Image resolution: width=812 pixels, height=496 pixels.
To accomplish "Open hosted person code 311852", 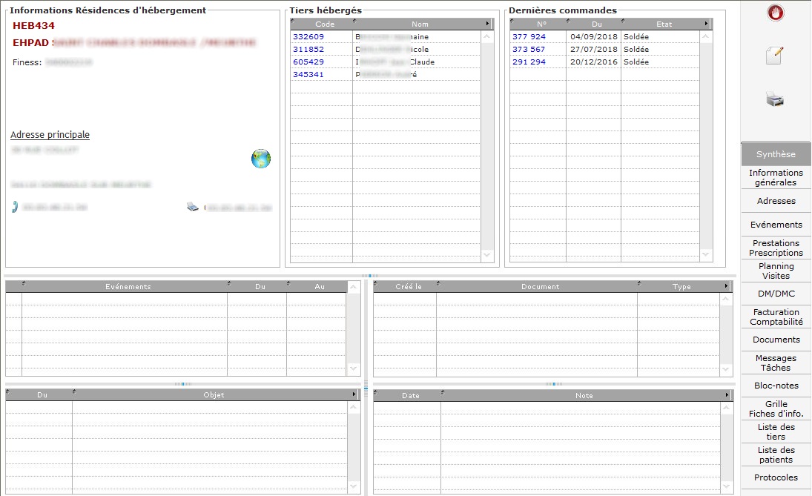I will (x=308, y=49).
